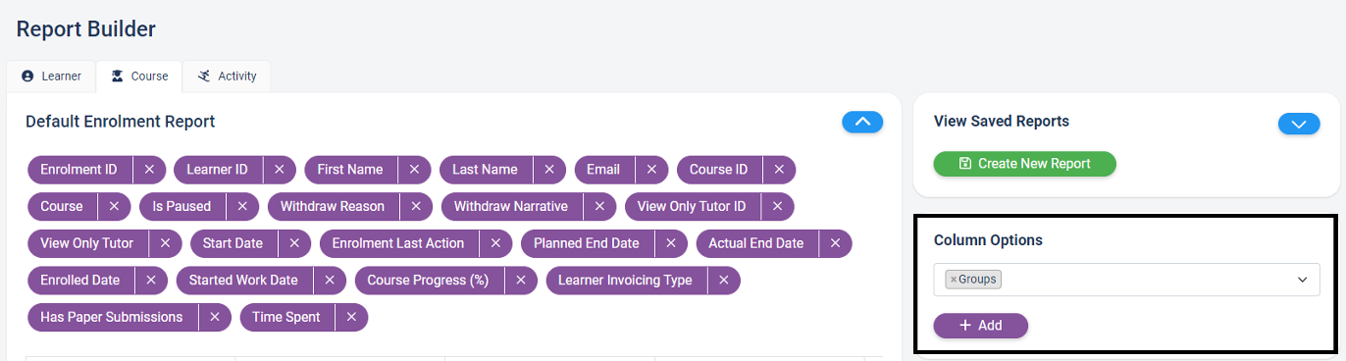Screen dimensions: 1346x361
Task: Remove the Learner ID column tag
Action: (279, 170)
